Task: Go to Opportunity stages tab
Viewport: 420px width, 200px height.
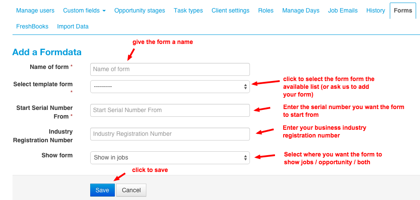Action: tap(139, 10)
